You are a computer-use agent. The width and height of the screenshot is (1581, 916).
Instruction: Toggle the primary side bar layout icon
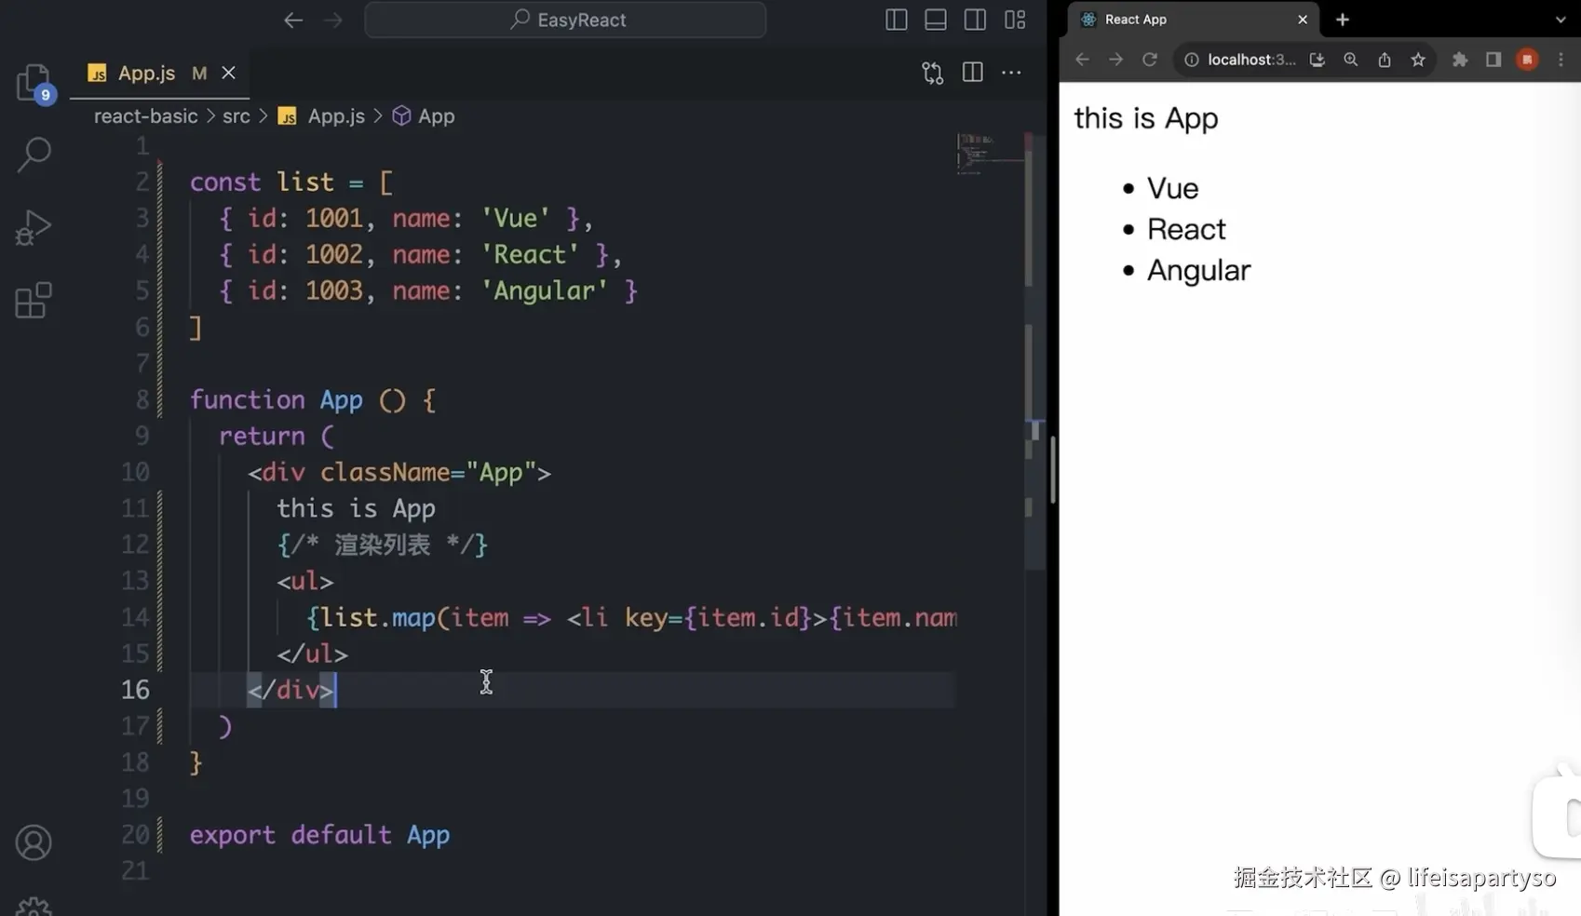[x=896, y=20]
